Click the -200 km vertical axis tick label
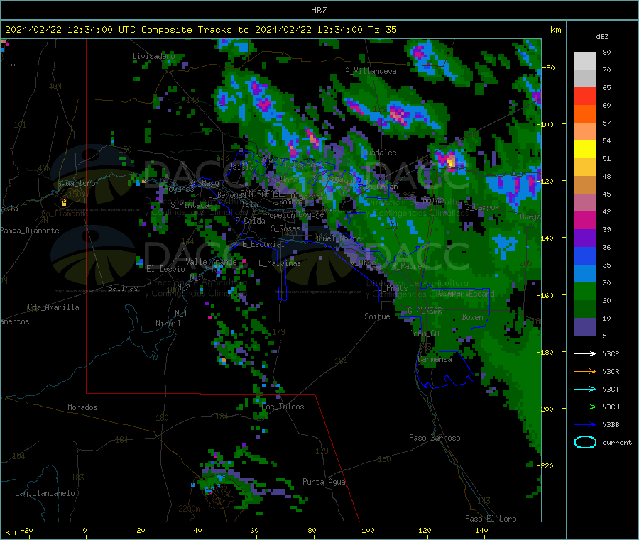 coord(546,409)
